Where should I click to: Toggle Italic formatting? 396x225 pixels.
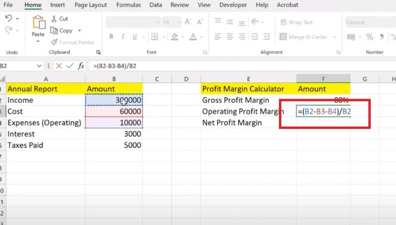point(124,37)
